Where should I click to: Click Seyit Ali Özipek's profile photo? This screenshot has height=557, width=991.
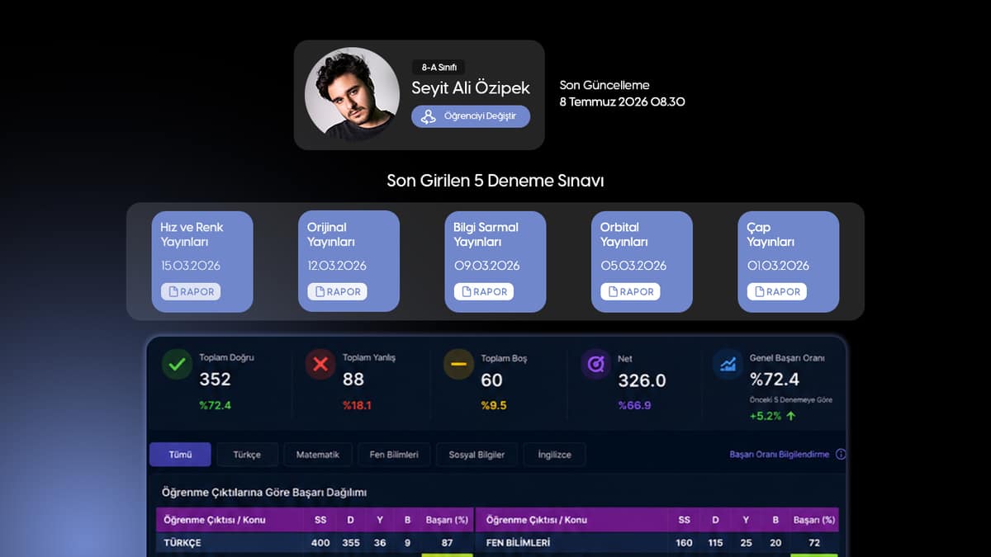[352, 95]
